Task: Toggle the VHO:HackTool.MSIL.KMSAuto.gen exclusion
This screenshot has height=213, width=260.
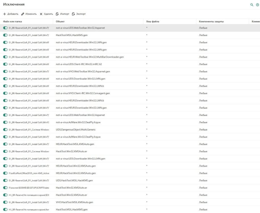Action: pos(5,202)
